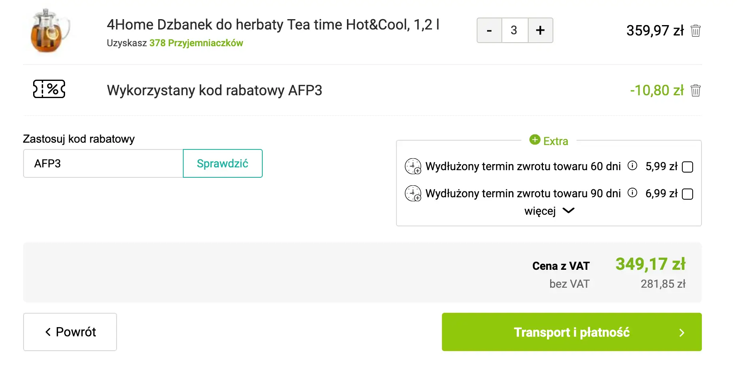
Task: Click the clock icon for 60 dni return
Action: pos(413,166)
